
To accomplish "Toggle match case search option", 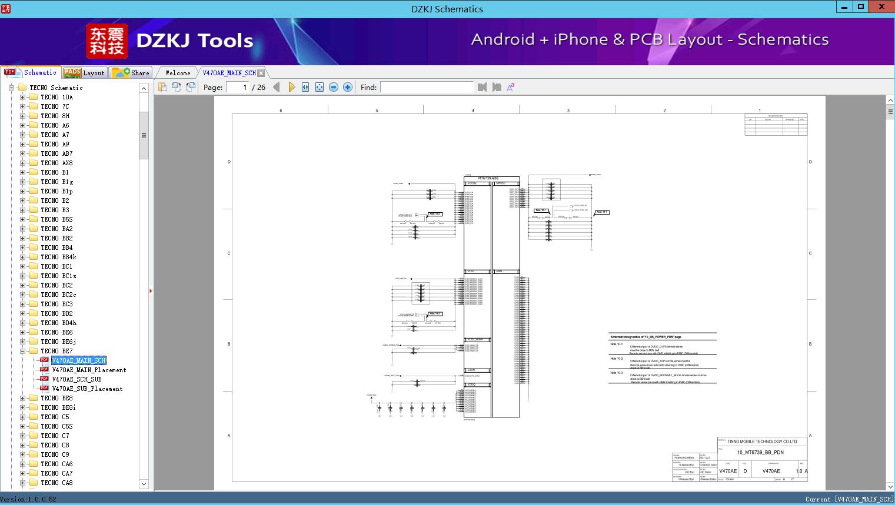I will [x=511, y=87].
